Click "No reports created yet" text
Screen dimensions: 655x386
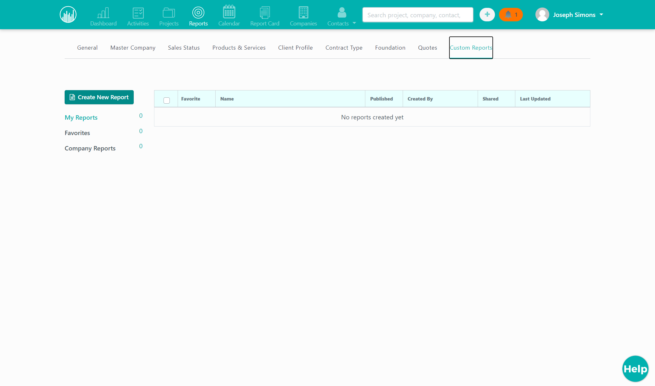[x=372, y=117]
